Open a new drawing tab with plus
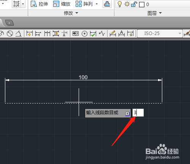Image resolution: width=190 pixels, height=164 pixels. point(9,23)
